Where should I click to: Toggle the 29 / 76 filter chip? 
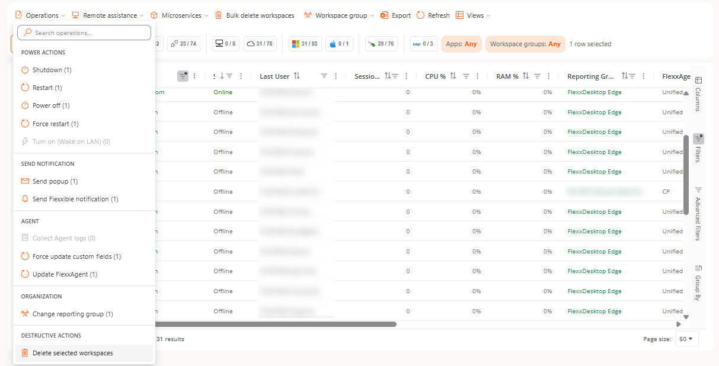tap(381, 44)
